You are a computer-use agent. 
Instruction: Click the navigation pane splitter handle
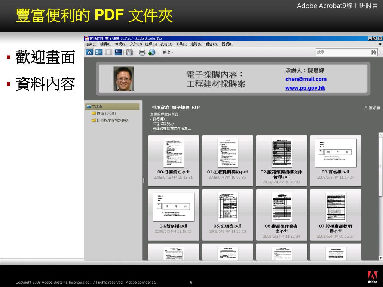[143, 180]
